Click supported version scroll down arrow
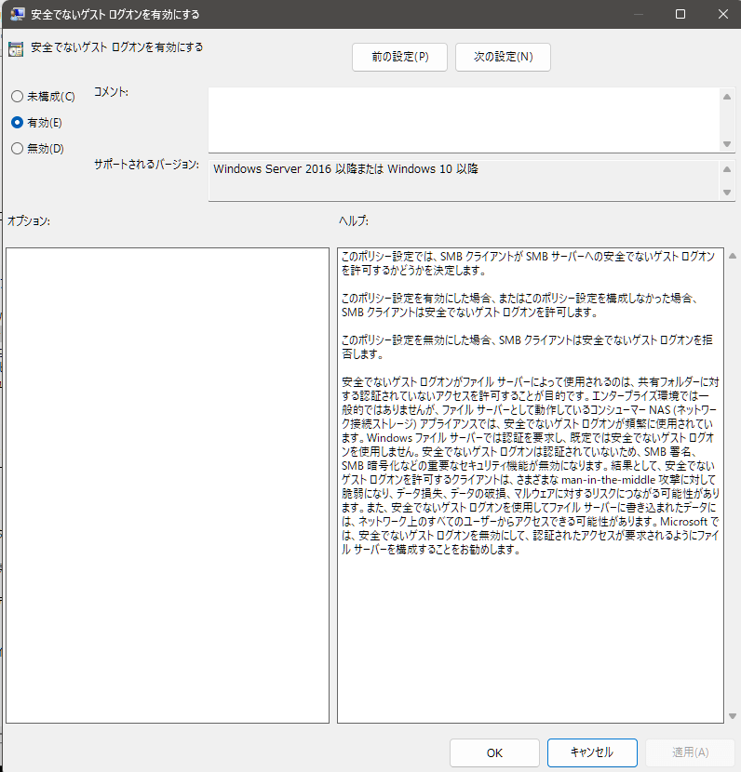 pyautogui.click(x=727, y=192)
